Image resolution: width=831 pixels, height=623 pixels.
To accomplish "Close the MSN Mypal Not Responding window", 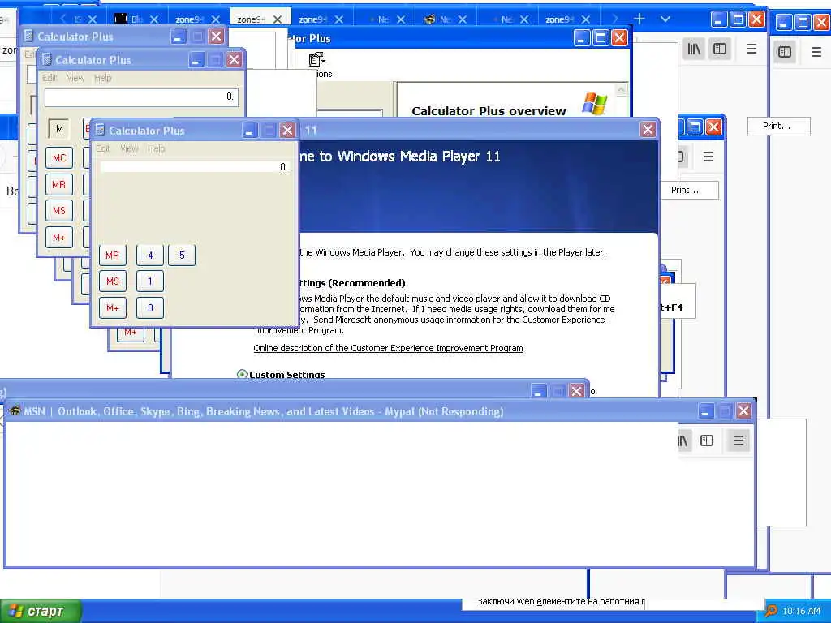I will 743,411.
